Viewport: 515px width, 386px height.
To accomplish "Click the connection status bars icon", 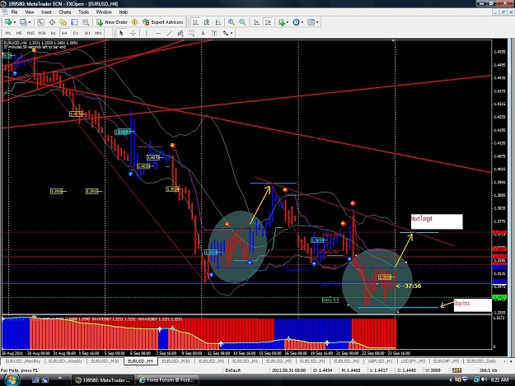I will click(x=456, y=370).
